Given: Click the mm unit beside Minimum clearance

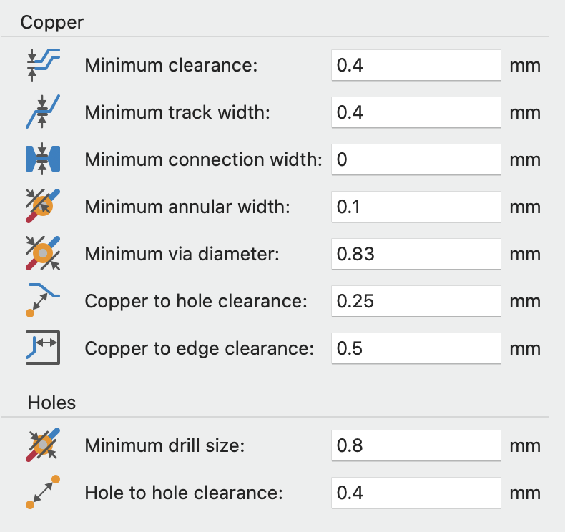Looking at the screenshot, I should tap(525, 66).
